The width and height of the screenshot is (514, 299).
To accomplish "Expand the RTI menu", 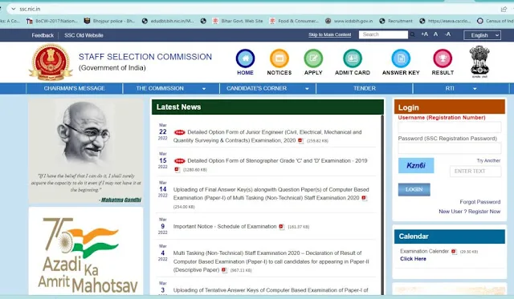I will [x=460, y=88].
